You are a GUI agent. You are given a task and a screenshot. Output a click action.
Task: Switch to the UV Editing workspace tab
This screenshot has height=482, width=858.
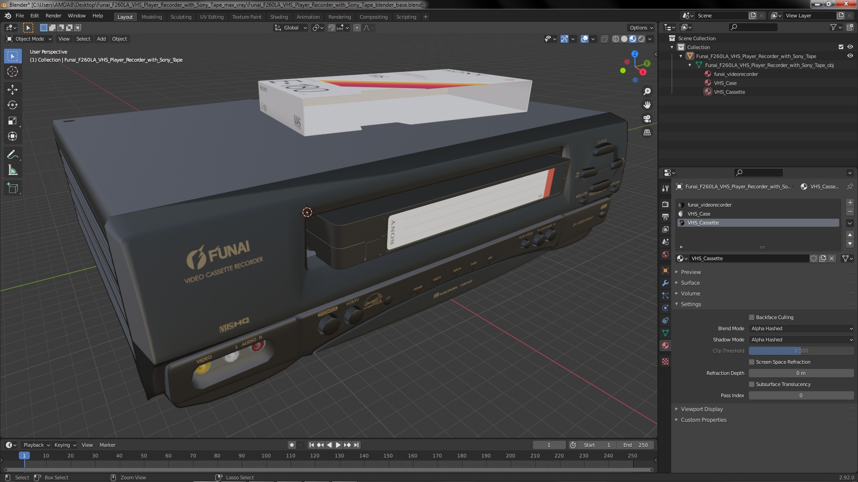click(212, 17)
